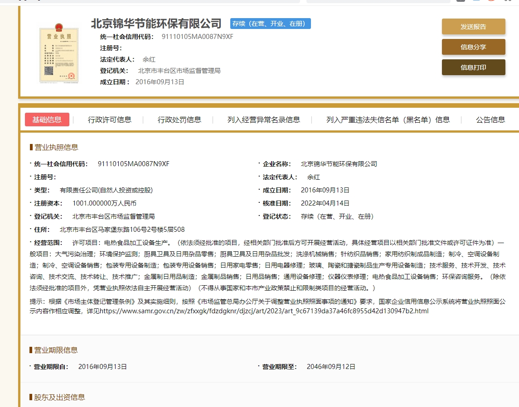Click the 信息打印 button

tap(473, 67)
